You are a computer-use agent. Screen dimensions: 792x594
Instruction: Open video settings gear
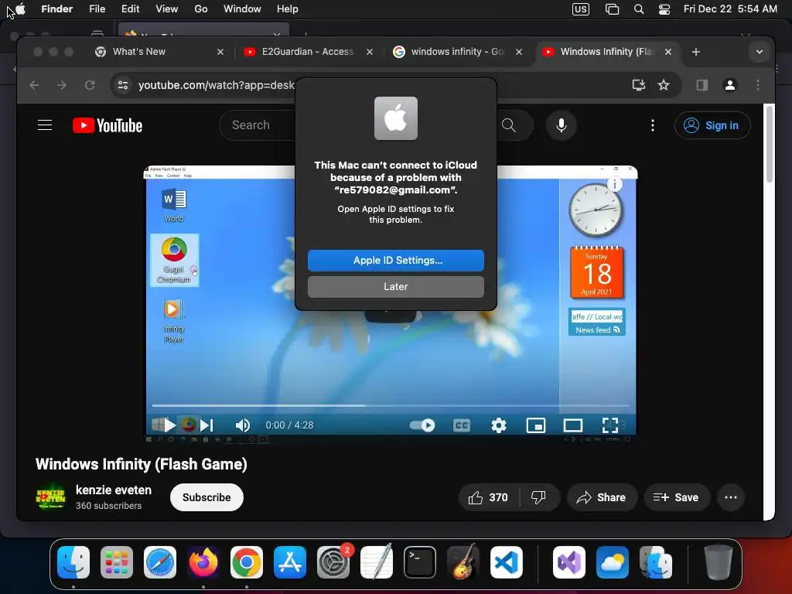[499, 425]
